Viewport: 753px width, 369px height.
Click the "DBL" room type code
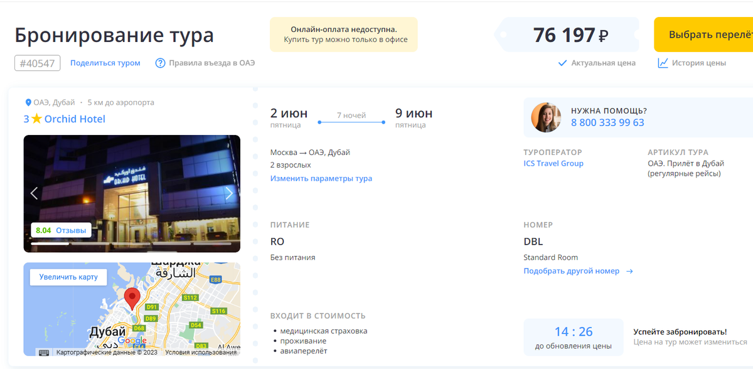533,242
